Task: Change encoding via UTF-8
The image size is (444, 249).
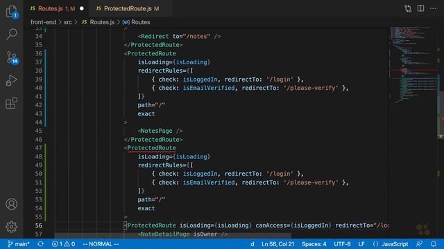Action: pos(342,244)
